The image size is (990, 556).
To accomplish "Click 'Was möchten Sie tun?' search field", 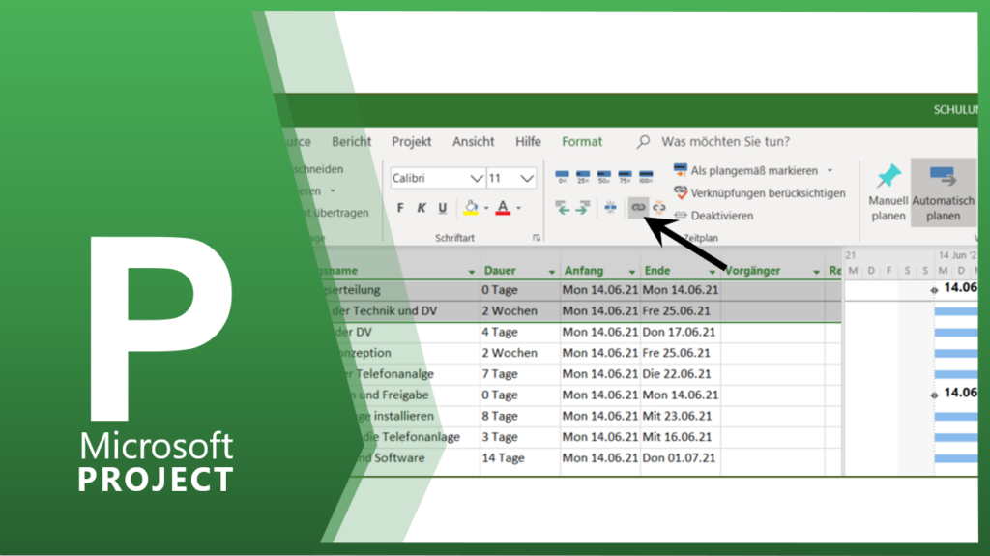I will (725, 141).
